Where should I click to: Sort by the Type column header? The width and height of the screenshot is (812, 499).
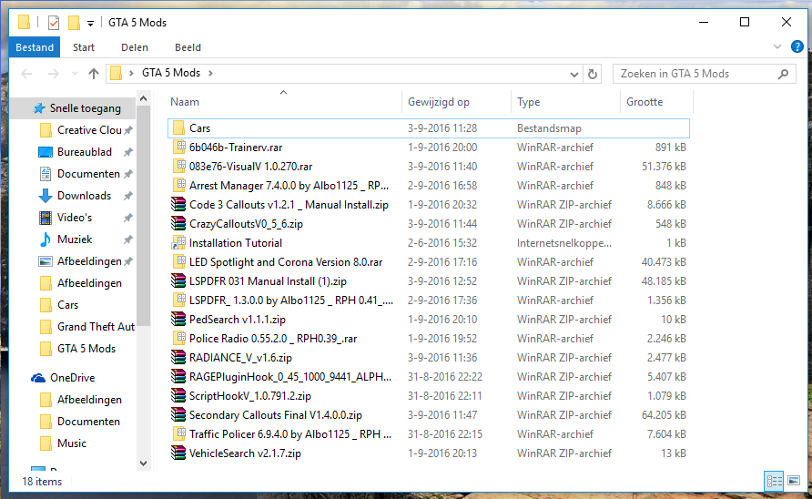click(x=529, y=102)
